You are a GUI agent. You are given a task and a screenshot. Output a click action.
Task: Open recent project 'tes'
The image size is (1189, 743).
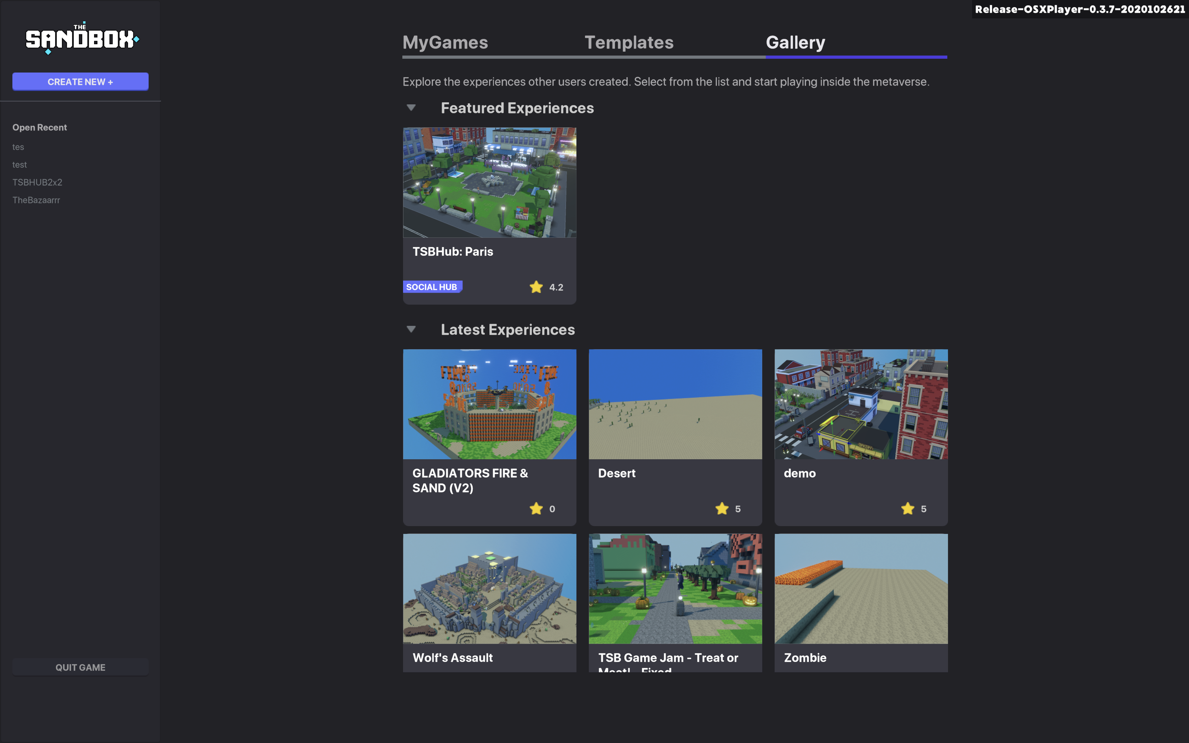point(18,147)
